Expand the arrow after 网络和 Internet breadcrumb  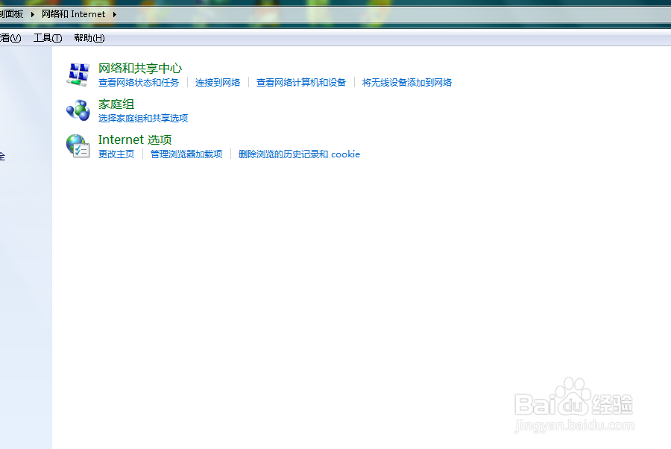115,15
